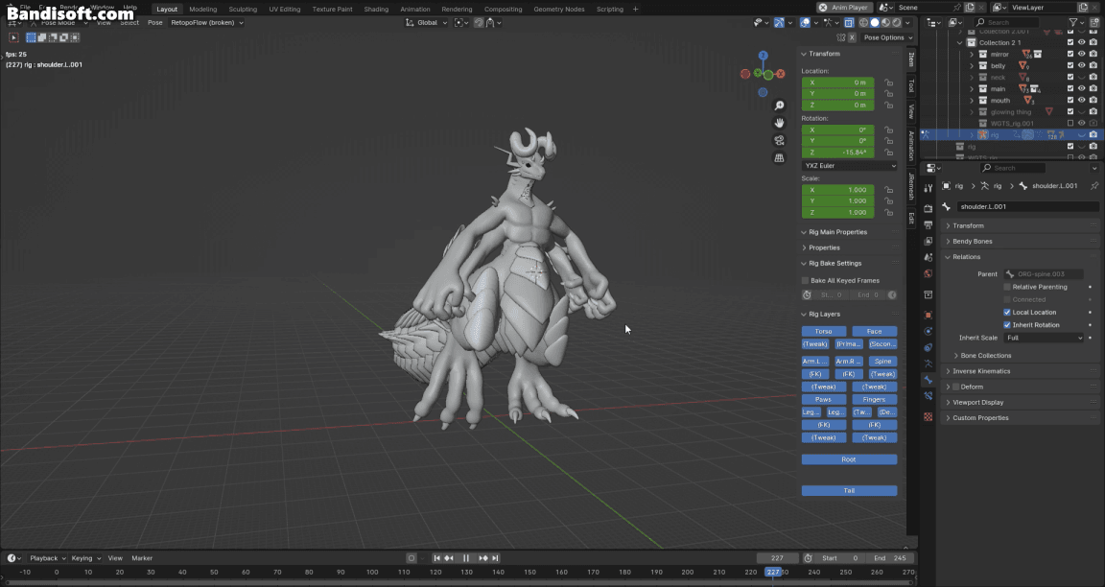The width and height of the screenshot is (1105, 587).
Task: Lock the Location X value
Action: (x=888, y=82)
